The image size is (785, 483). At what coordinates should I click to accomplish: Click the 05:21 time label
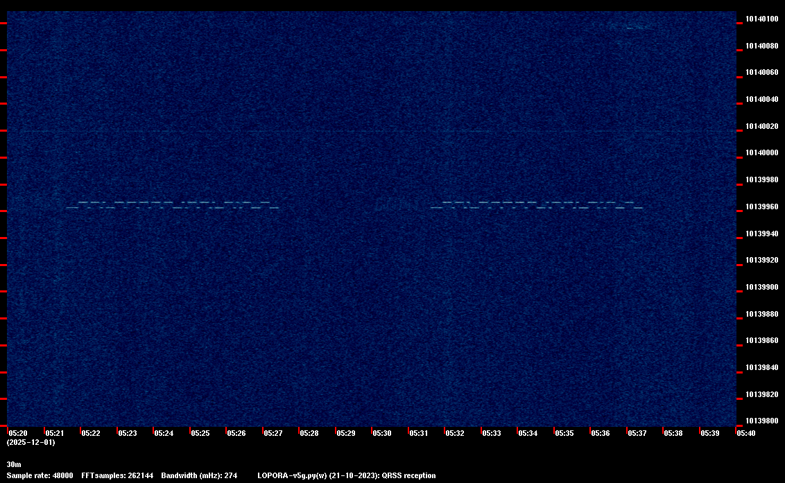55,433
